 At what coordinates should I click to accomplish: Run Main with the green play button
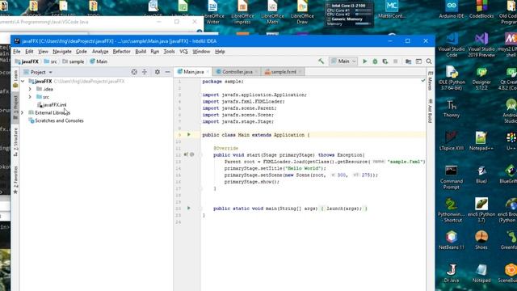[x=364, y=61]
